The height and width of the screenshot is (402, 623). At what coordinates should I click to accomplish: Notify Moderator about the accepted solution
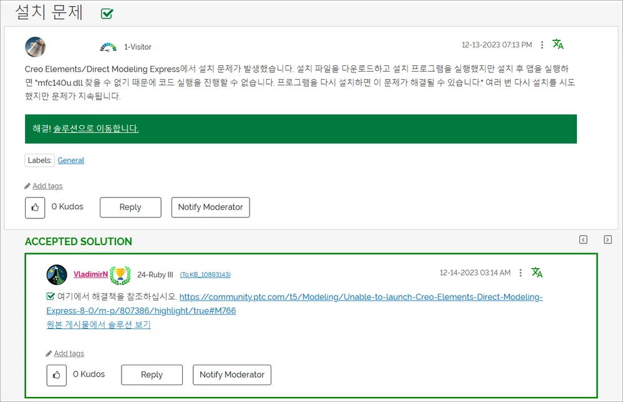point(232,375)
